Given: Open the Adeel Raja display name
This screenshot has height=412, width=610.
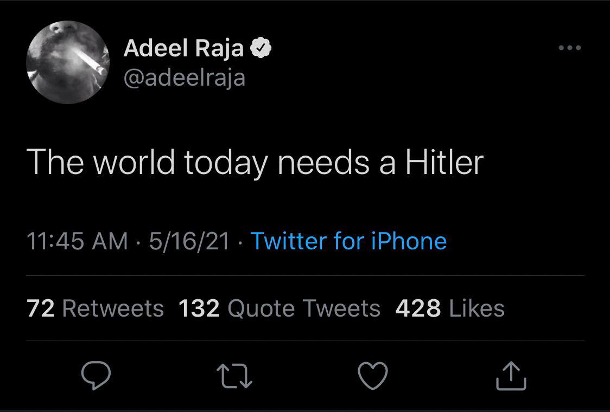Looking at the screenshot, I should pyautogui.click(x=183, y=49).
